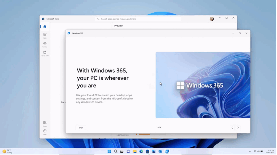
Task: Click the Windows Start button
Action: 109,151
